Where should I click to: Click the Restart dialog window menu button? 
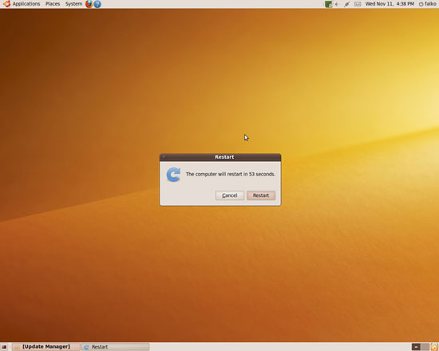(x=164, y=157)
